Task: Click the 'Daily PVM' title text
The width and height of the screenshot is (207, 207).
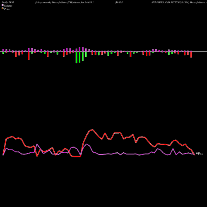Action: (x=8, y=2)
